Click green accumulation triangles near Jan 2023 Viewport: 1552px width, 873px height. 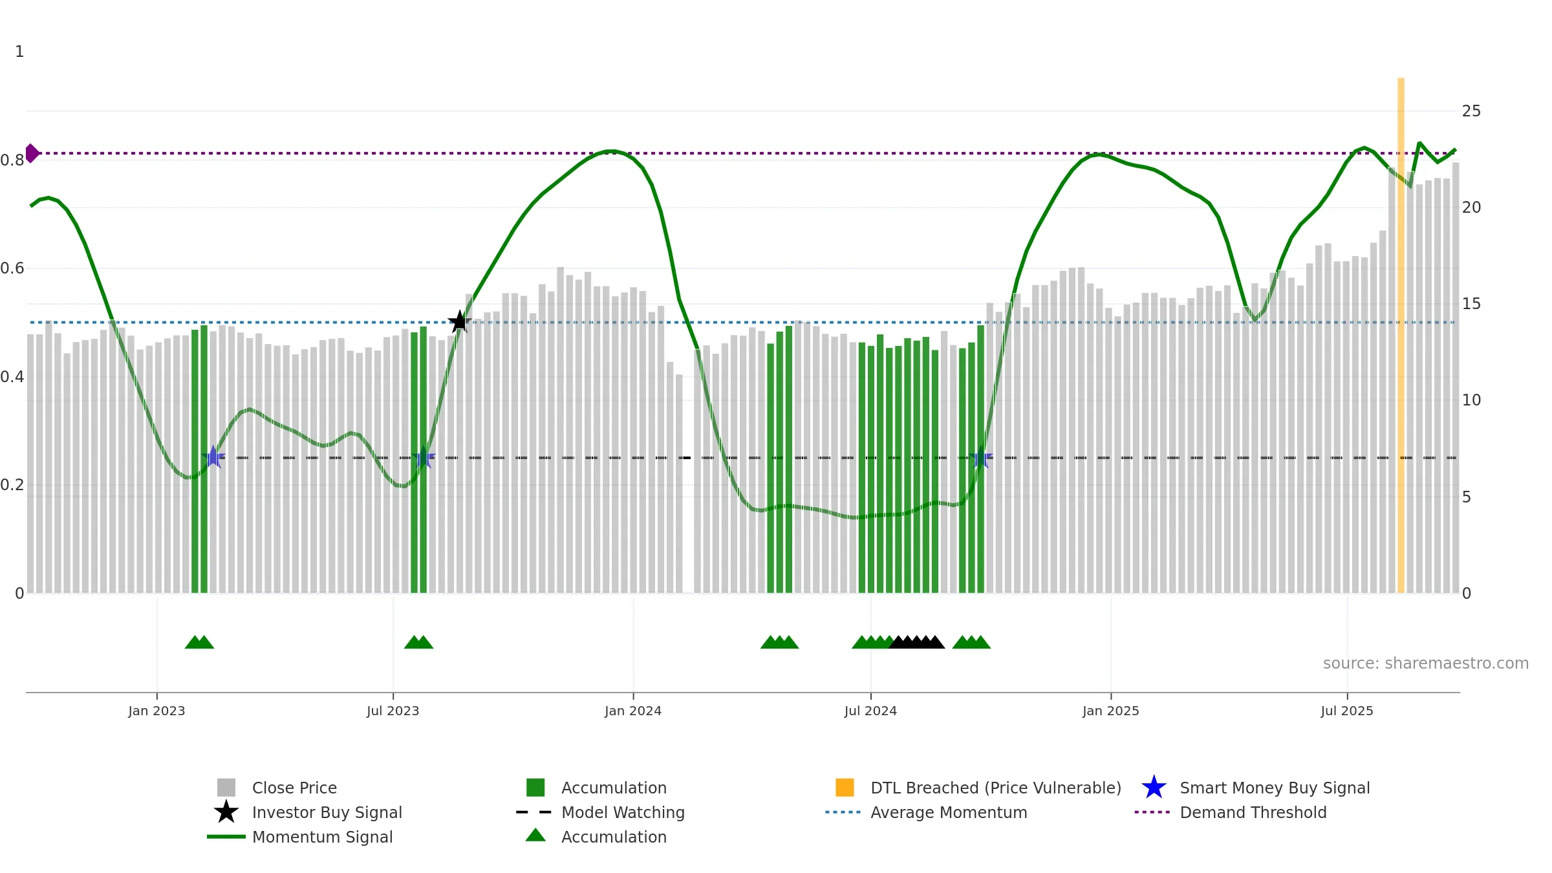[x=199, y=642]
